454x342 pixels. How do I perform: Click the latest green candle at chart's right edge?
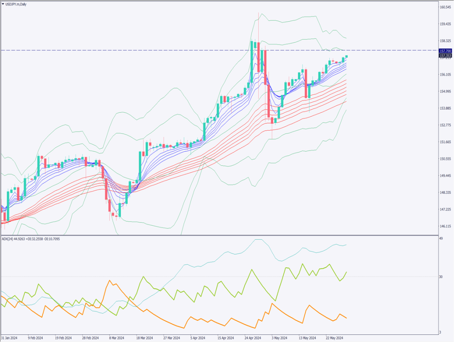(x=347, y=57)
